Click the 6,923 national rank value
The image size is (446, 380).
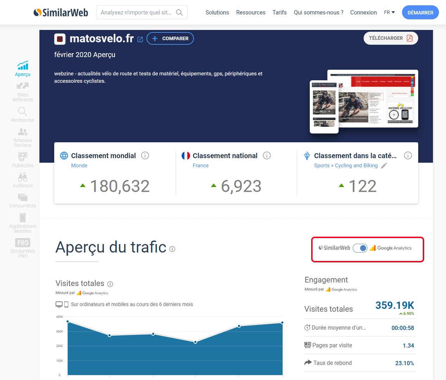(241, 186)
